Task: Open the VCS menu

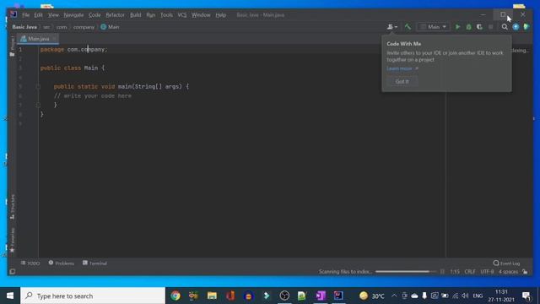Action: [182, 15]
